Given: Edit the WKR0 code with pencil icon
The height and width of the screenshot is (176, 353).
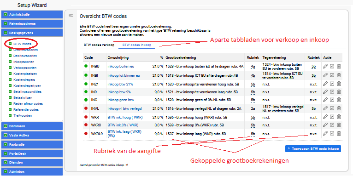Looking at the screenshot, I should 325,125.
